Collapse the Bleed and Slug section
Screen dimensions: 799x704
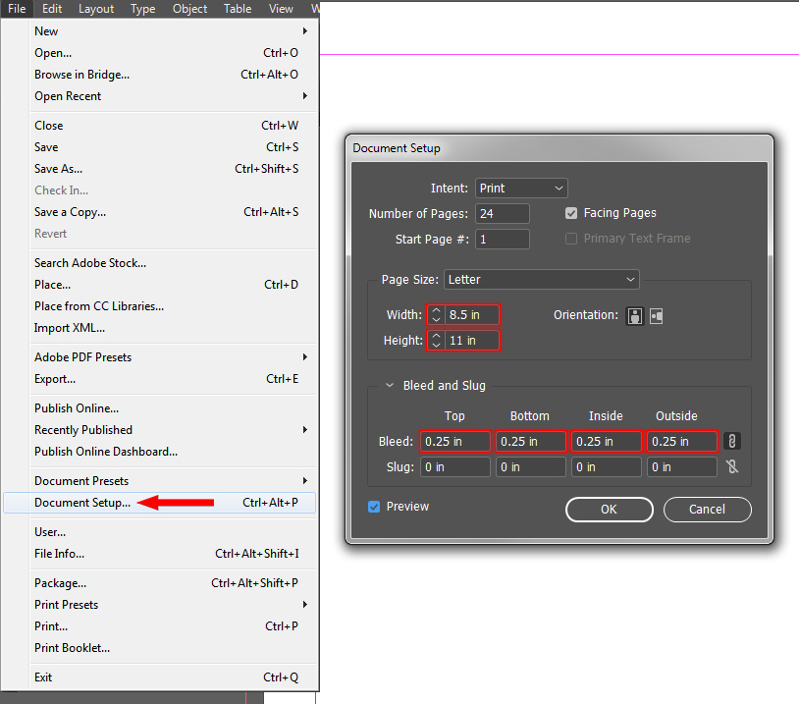(x=389, y=385)
